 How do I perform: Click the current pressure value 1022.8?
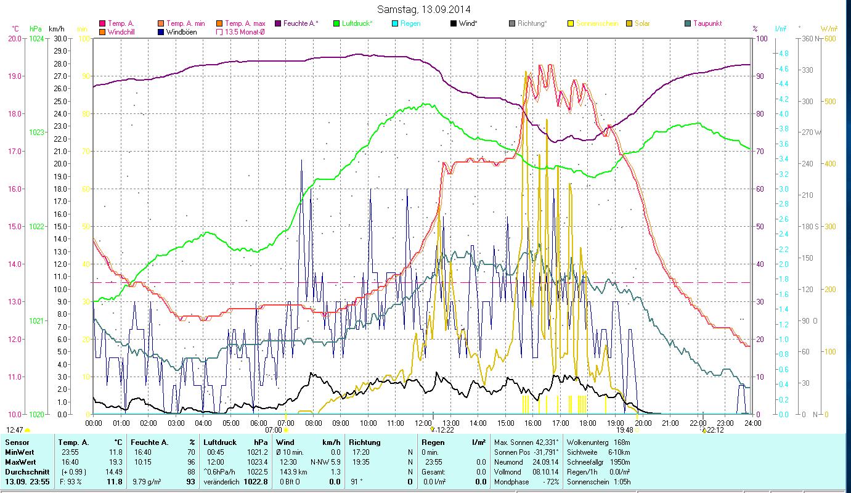click(x=256, y=481)
